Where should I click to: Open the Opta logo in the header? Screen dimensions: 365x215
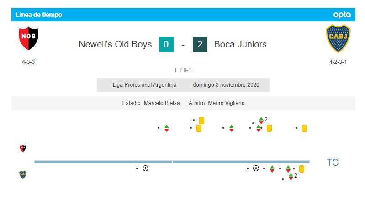[x=342, y=15]
